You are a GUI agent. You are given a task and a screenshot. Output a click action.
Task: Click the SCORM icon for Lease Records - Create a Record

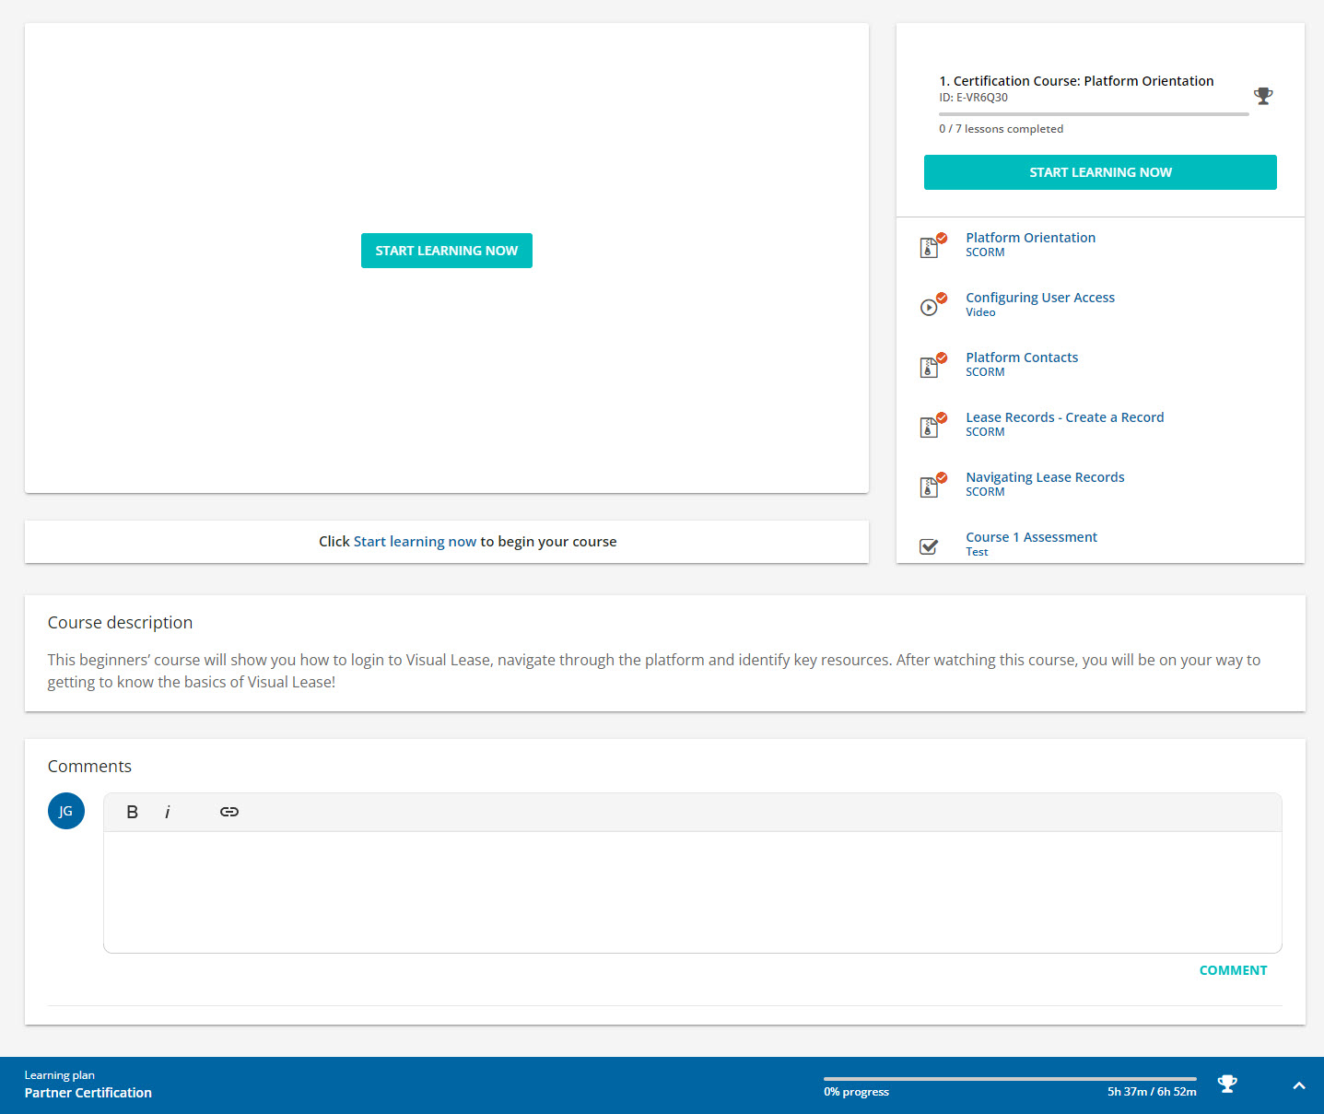coord(929,427)
